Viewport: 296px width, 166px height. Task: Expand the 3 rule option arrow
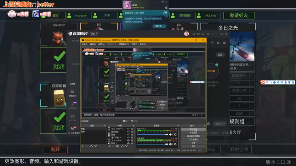[x=251, y=106]
